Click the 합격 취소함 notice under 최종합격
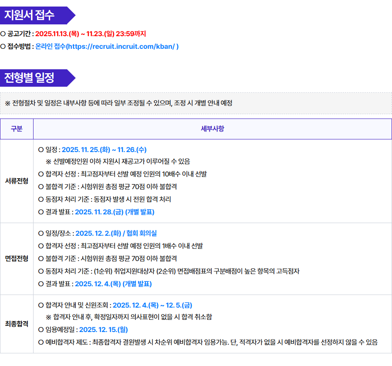Image resolution: width=392 pixels, height=366 pixels. tap(129, 317)
